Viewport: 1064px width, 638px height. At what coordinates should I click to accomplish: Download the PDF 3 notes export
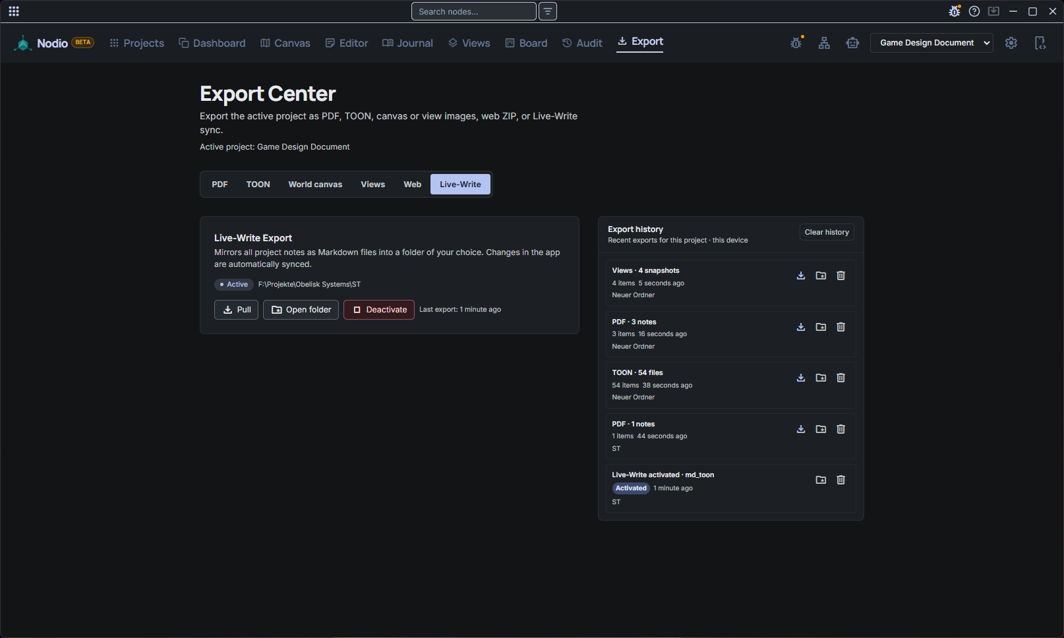click(801, 327)
